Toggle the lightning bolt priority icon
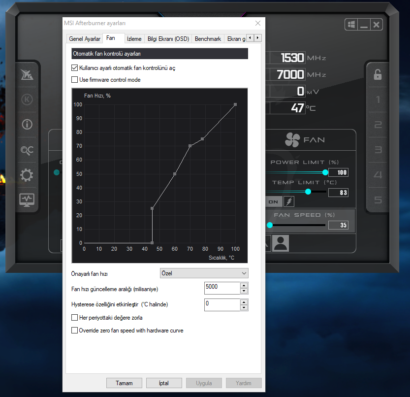The height and width of the screenshot is (397, 410). pos(289,201)
